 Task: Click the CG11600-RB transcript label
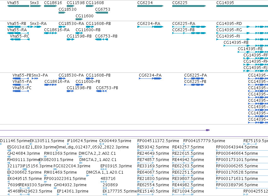coord(88,30)
